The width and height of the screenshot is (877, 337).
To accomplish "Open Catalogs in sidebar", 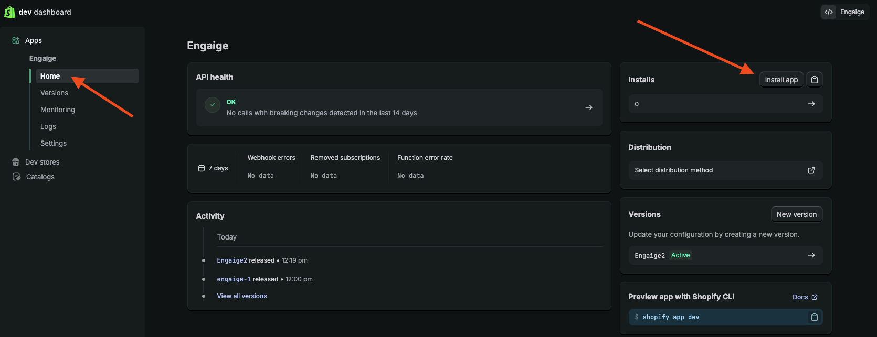I will coord(40,177).
